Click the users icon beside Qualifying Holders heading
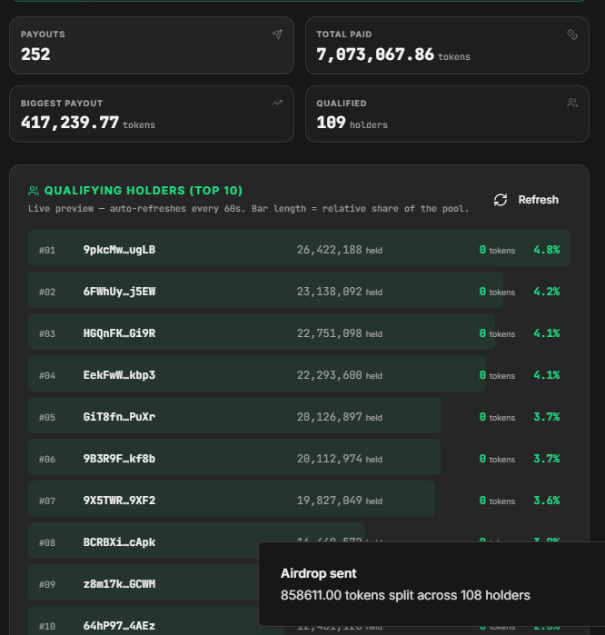The width and height of the screenshot is (605, 635). coord(34,191)
